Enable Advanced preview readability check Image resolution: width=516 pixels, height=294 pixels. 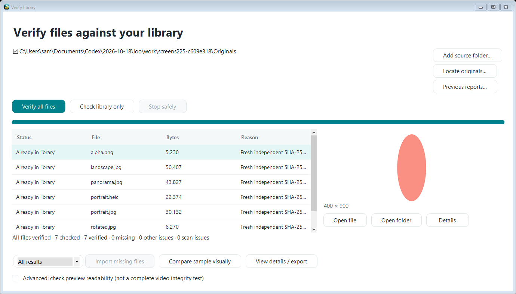[x=15, y=278]
